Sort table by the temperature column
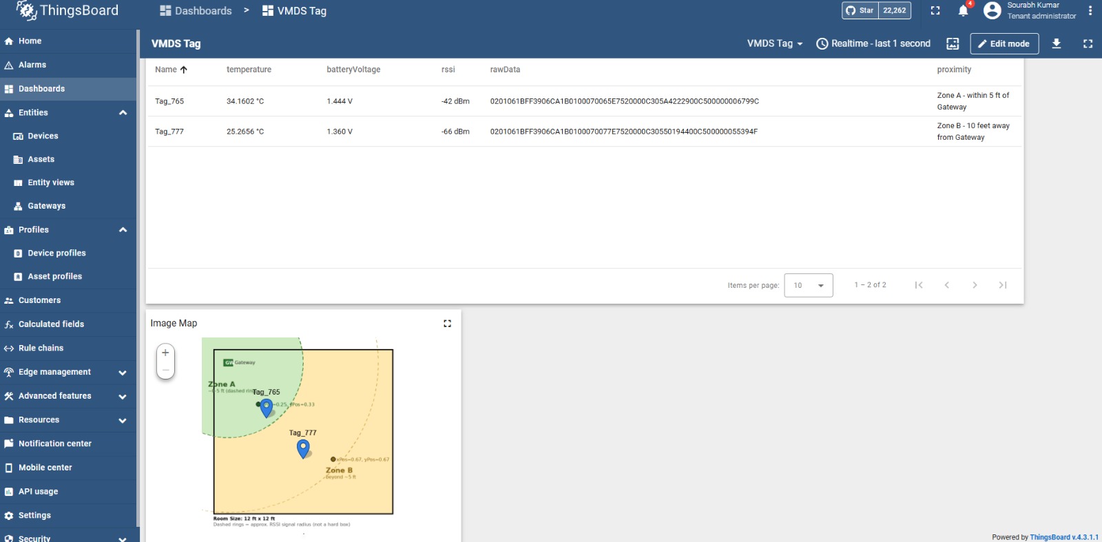The width and height of the screenshot is (1102, 542). click(x=249, y=70)
